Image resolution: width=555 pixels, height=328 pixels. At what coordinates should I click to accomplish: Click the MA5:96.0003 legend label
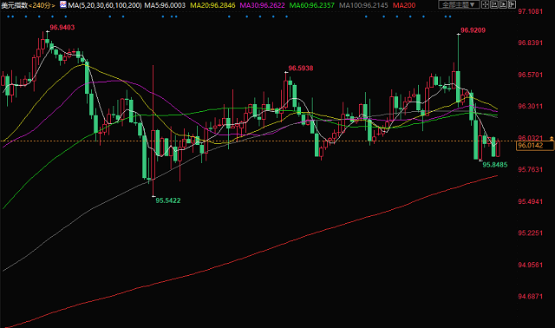(165, 5)
